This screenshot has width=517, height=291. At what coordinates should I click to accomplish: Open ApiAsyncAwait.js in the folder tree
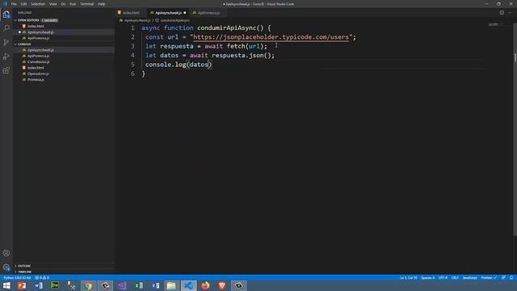tap(40, 50)
